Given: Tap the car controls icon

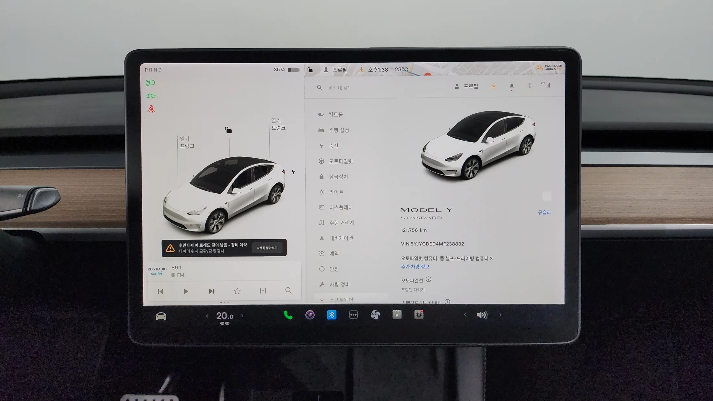Looking at the screenshot, I should (x=161, y=316).
